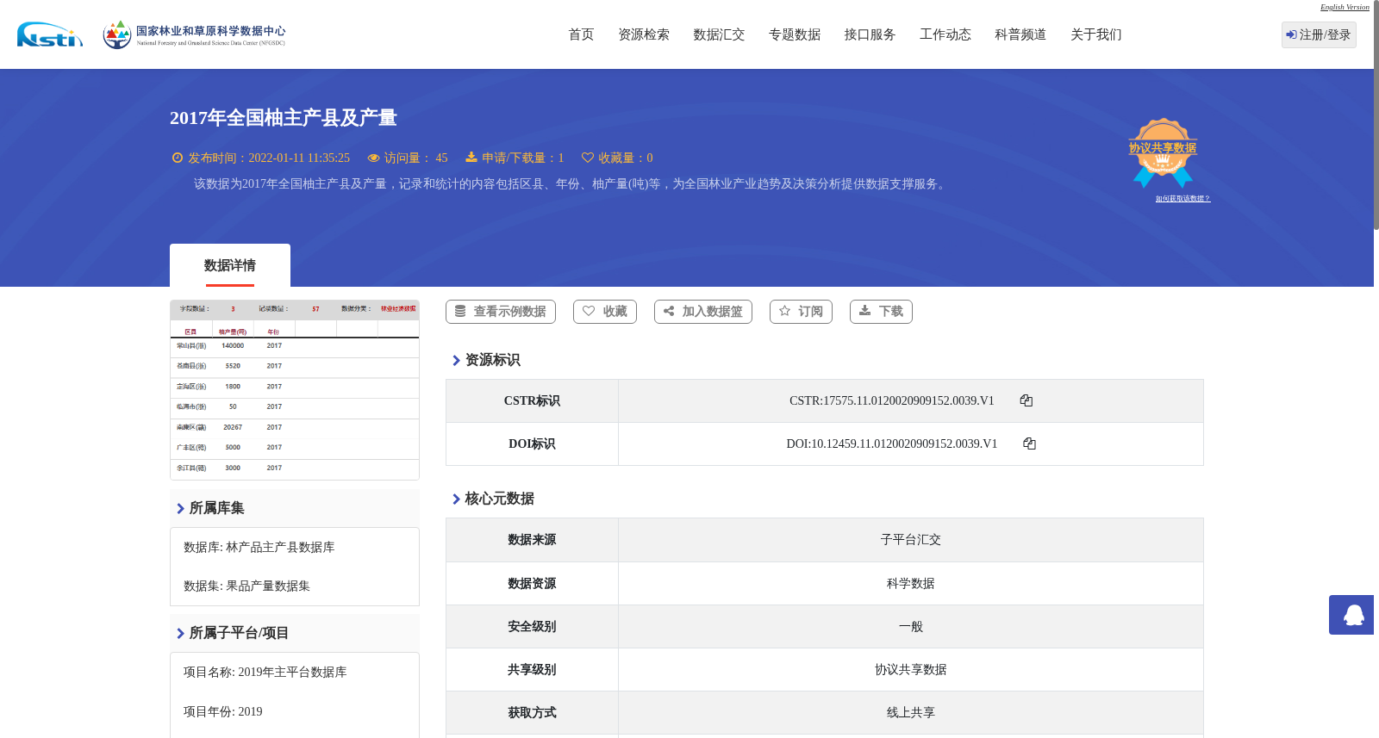Open the 工作动态 menu item
This screenshot has height=738, width=1379.
(x=945, y=34)
